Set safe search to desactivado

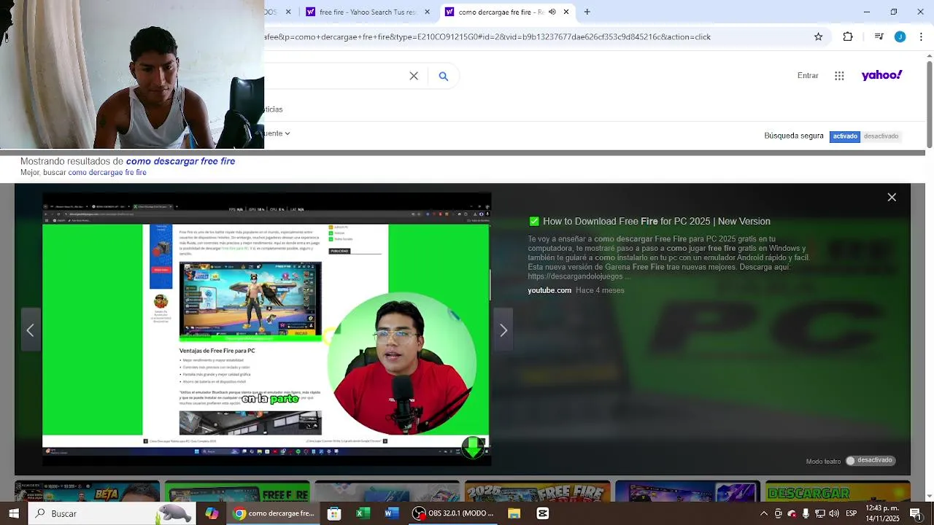(881, 136)
